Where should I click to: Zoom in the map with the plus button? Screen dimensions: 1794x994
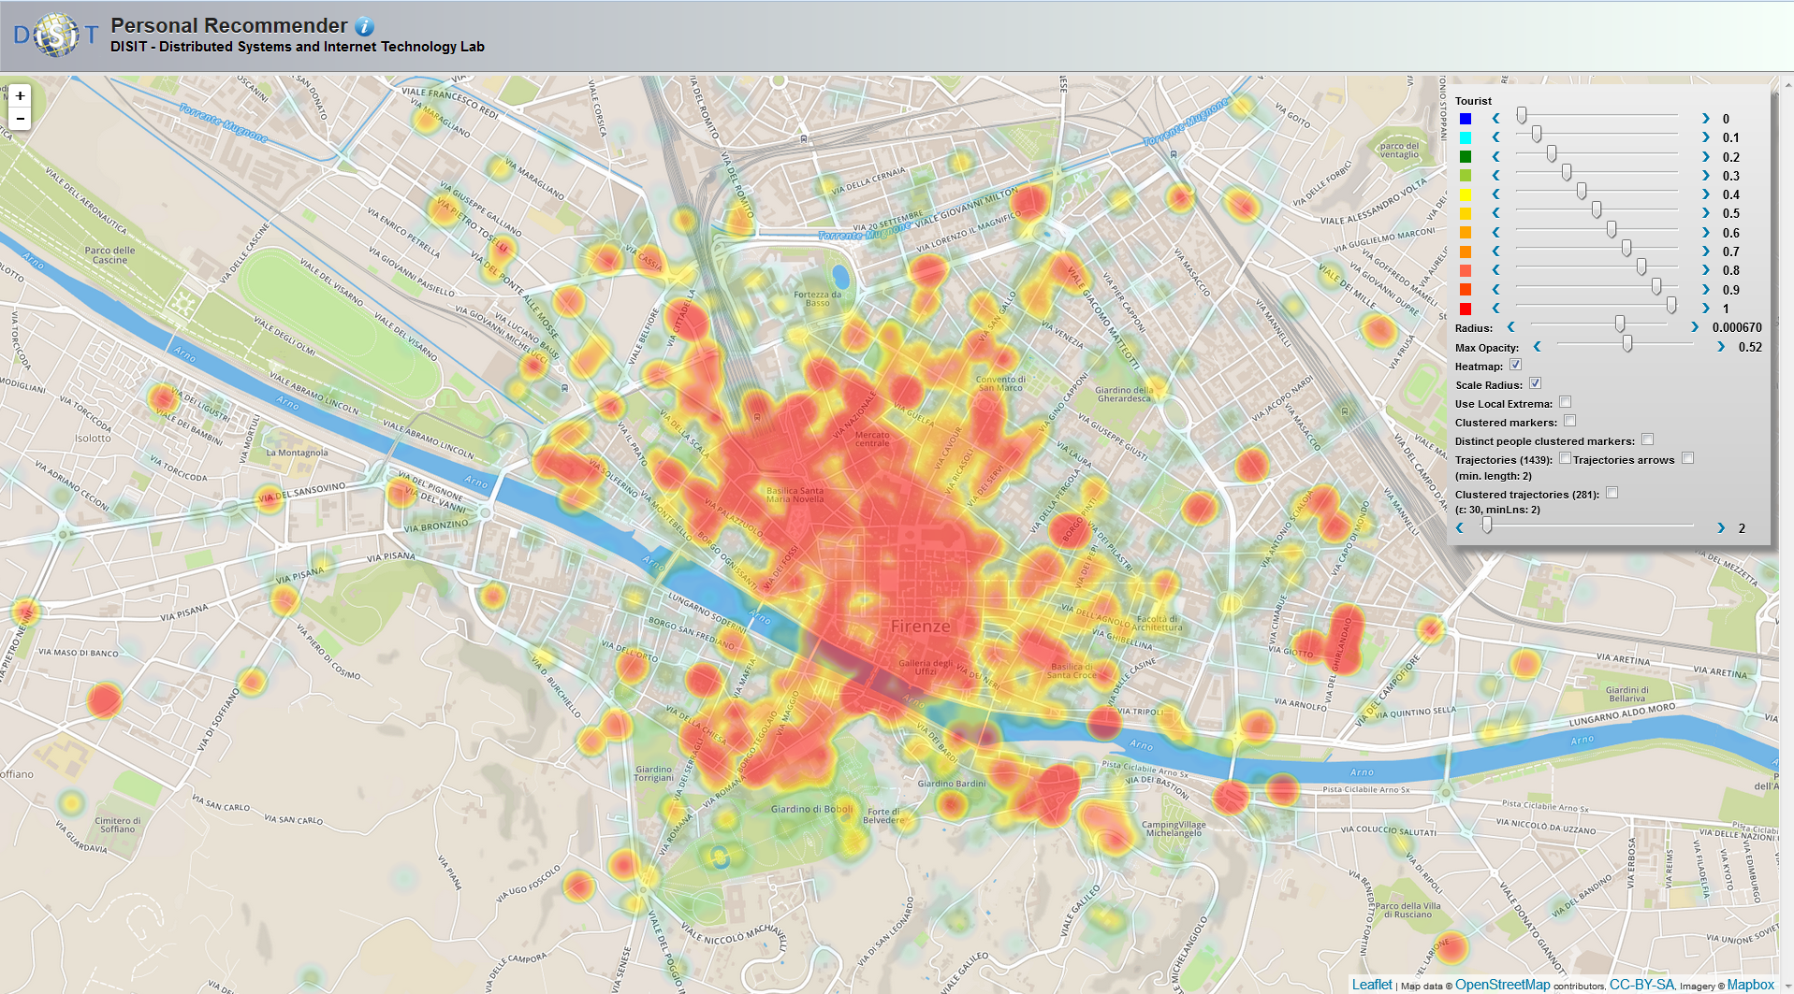pyautogui.click(x=20, y=95)
